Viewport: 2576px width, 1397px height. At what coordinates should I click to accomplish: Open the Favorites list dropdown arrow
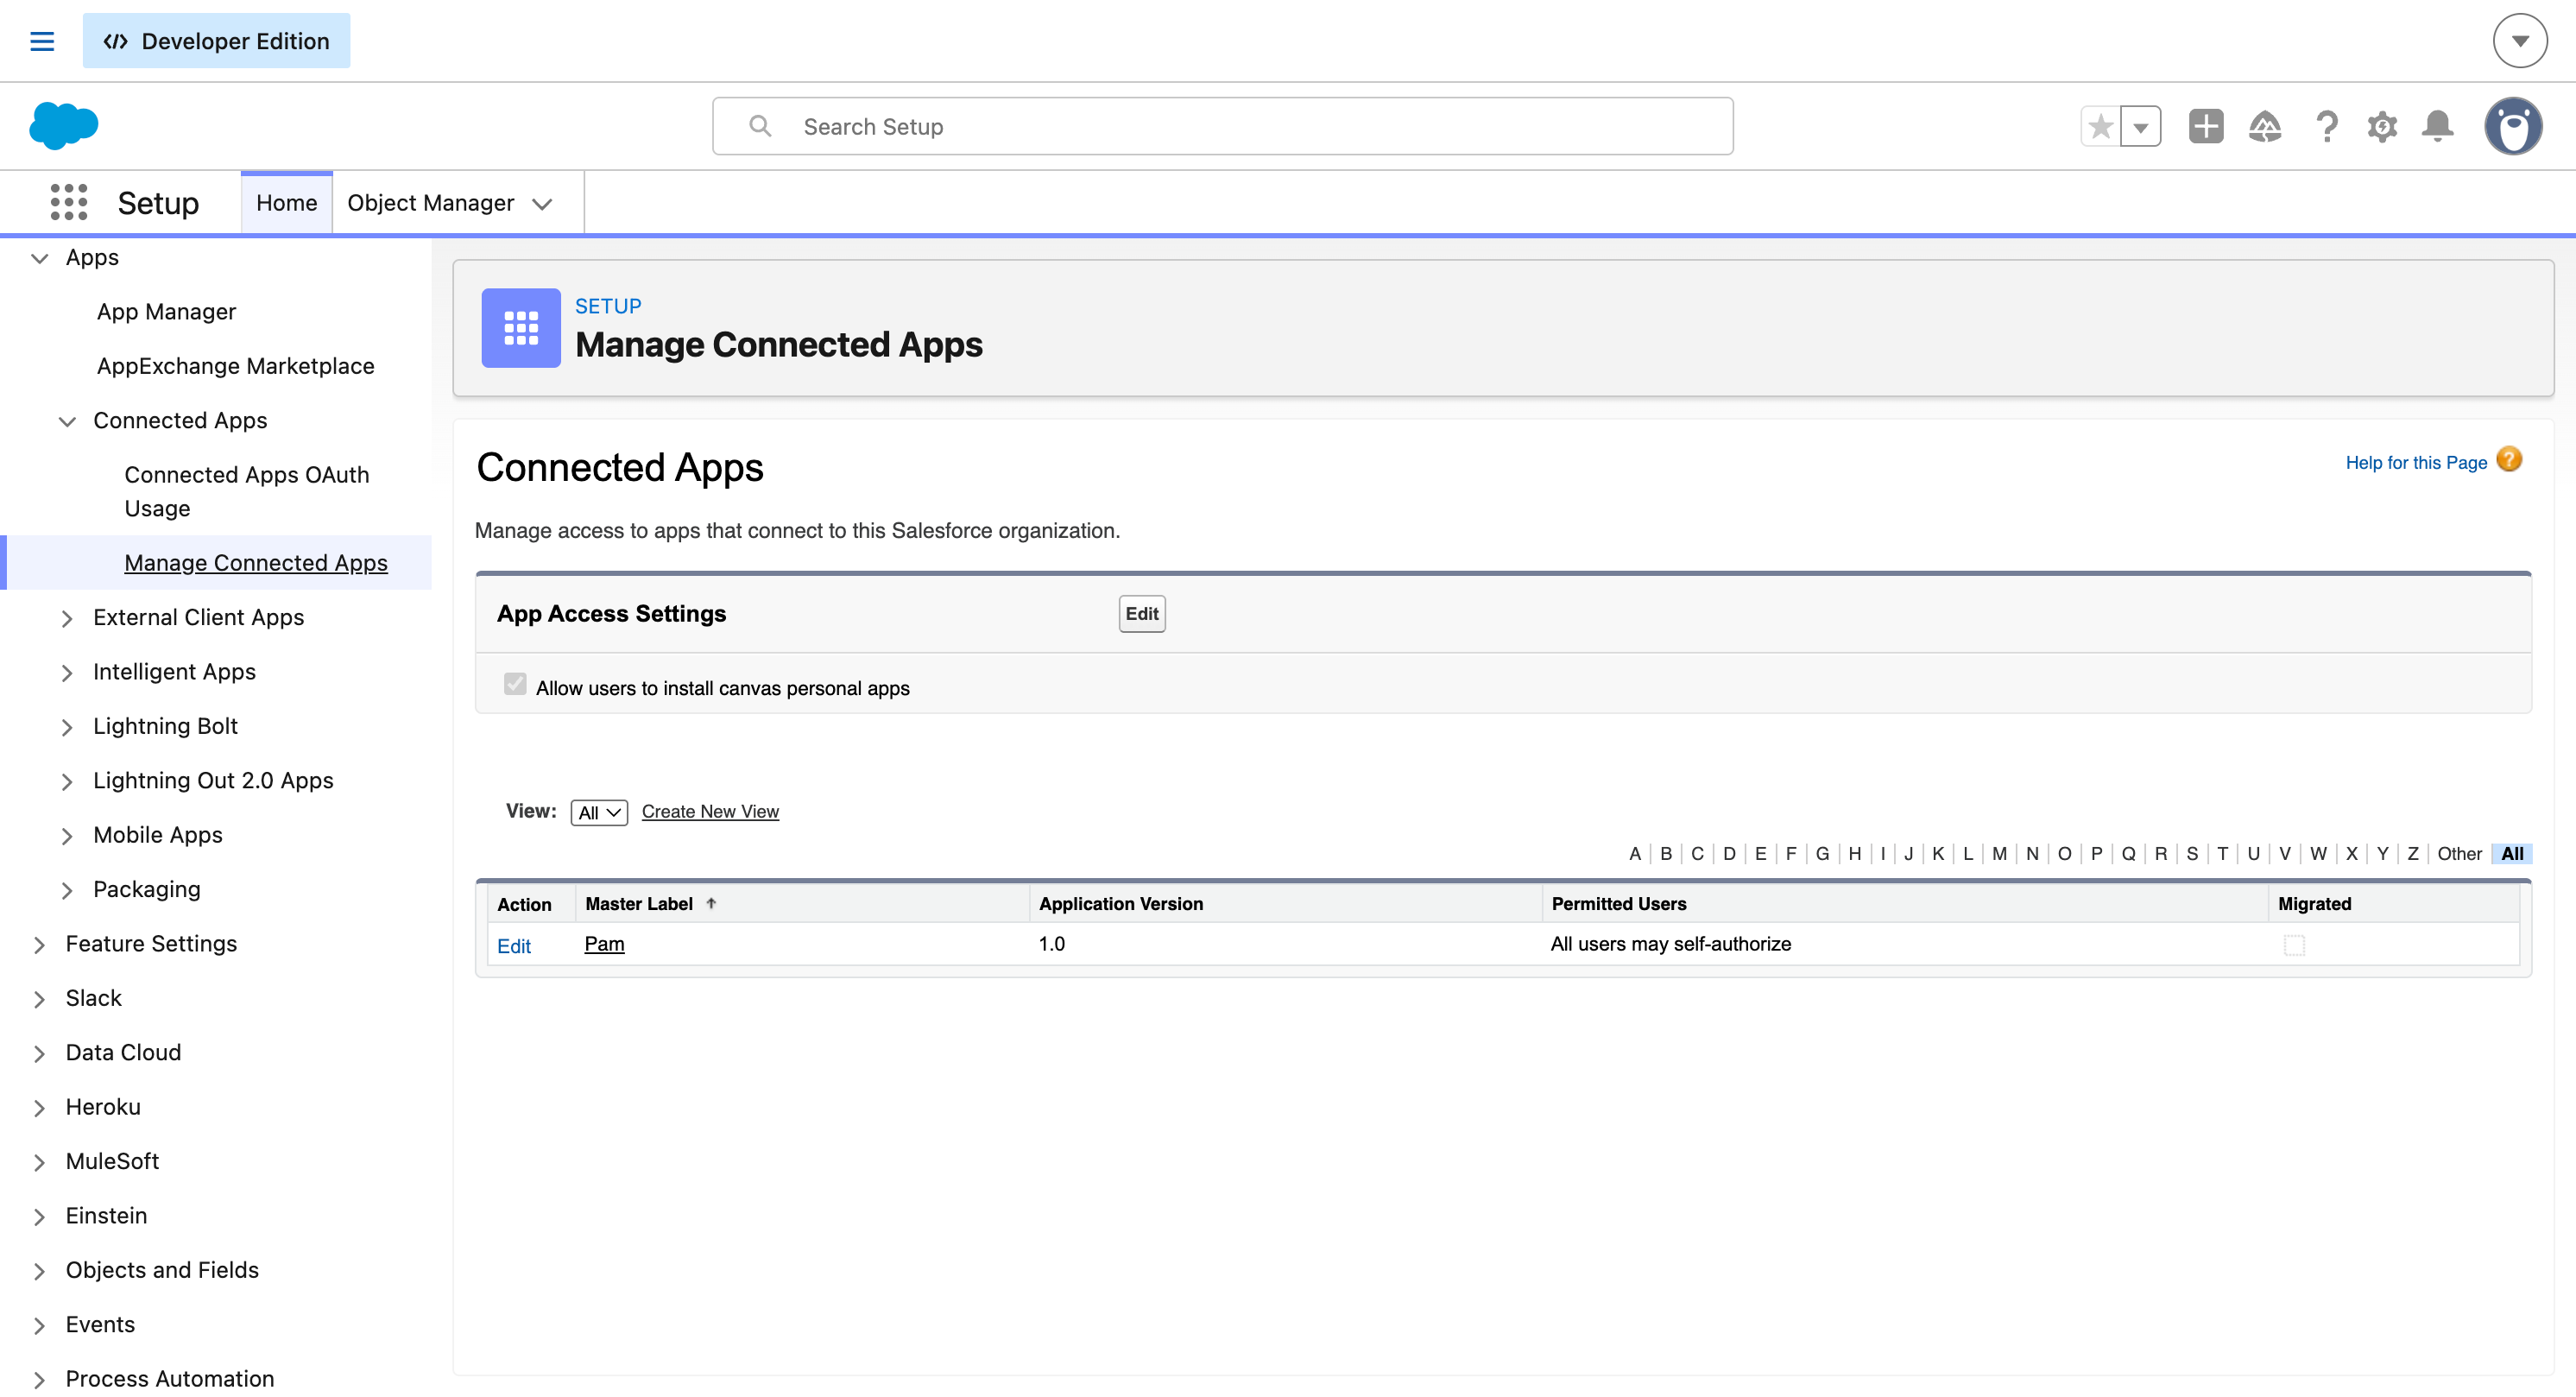click(2141, 127)
